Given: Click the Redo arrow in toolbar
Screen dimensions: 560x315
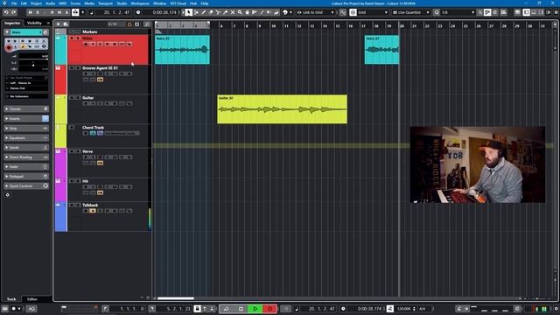Looking at the screenshot, I should [14, 12].
